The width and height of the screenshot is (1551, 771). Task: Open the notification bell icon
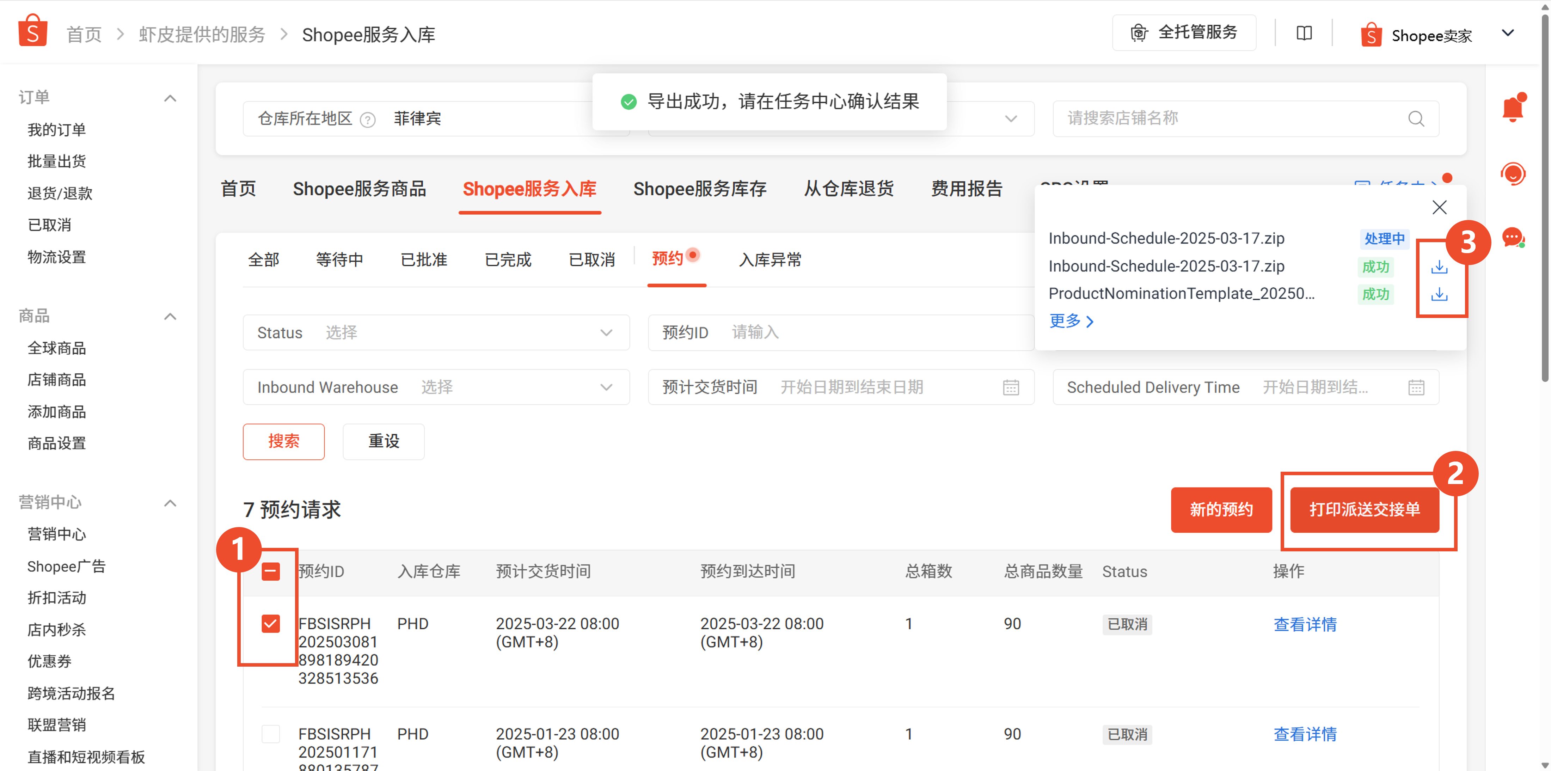1513,109
